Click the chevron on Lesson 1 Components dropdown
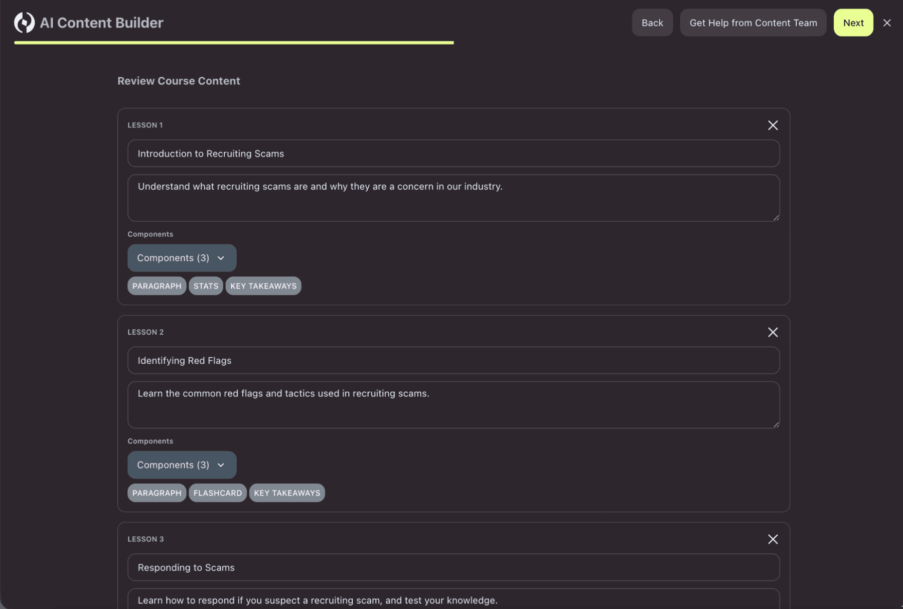 pyautogui.click(x=221, y=257)
